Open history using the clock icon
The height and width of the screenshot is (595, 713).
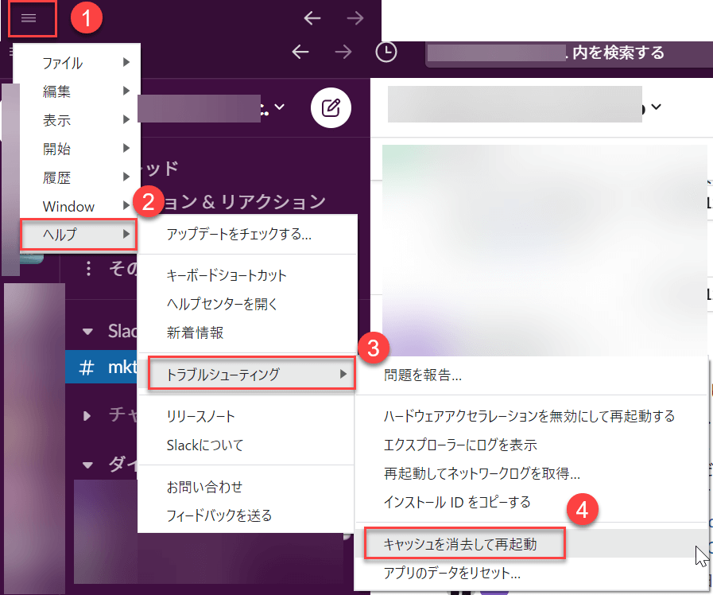tap(386, 52)
